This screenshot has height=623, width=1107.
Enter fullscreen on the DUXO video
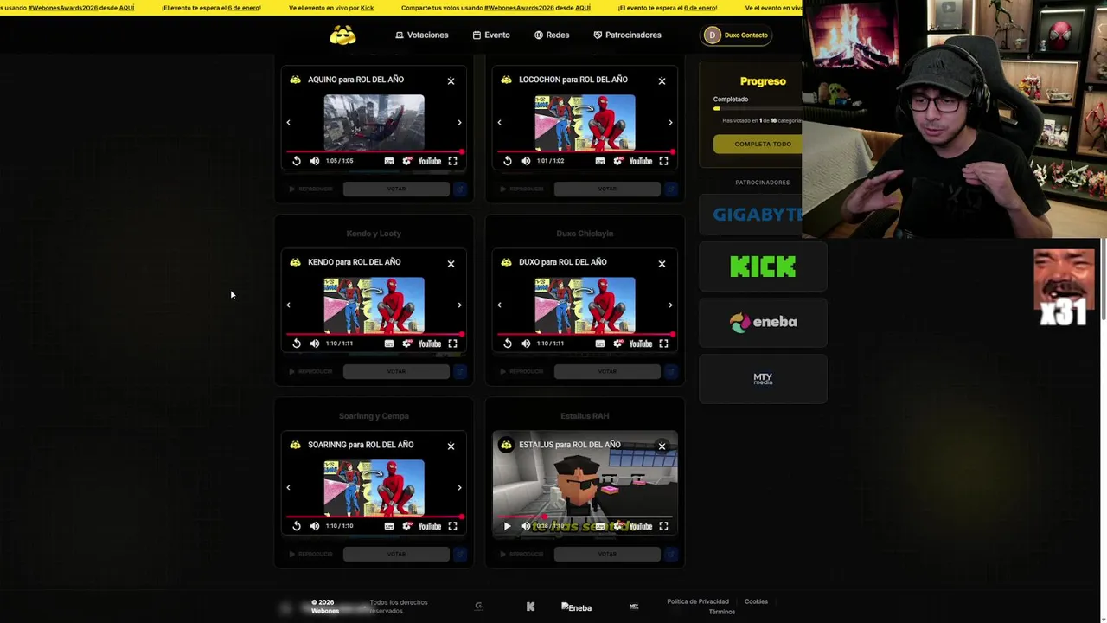point(663,344)
